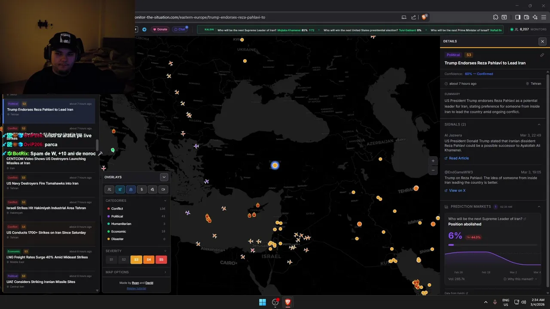Click the share icon in address bar
This screenshot has height=309, width=550.
(x=413, y=17)
